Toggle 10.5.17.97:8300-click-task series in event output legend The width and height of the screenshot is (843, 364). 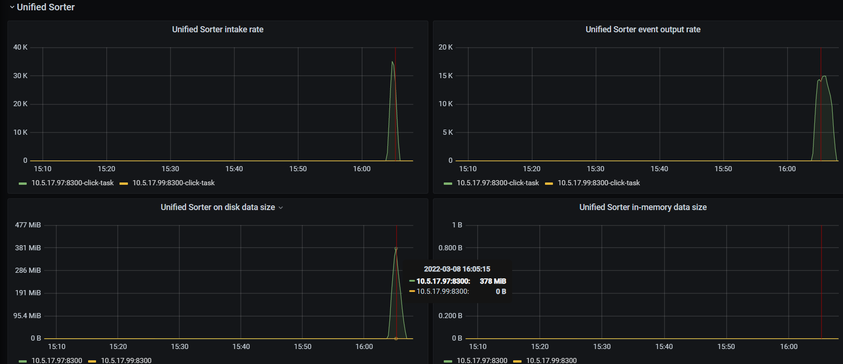498,183
